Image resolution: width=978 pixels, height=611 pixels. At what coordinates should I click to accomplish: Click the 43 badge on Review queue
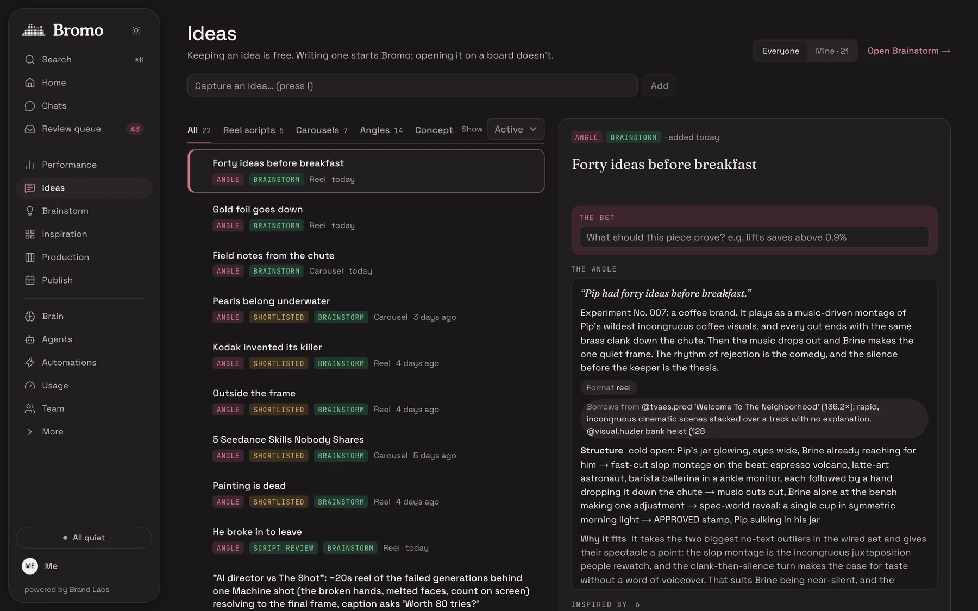pos(135,129)
